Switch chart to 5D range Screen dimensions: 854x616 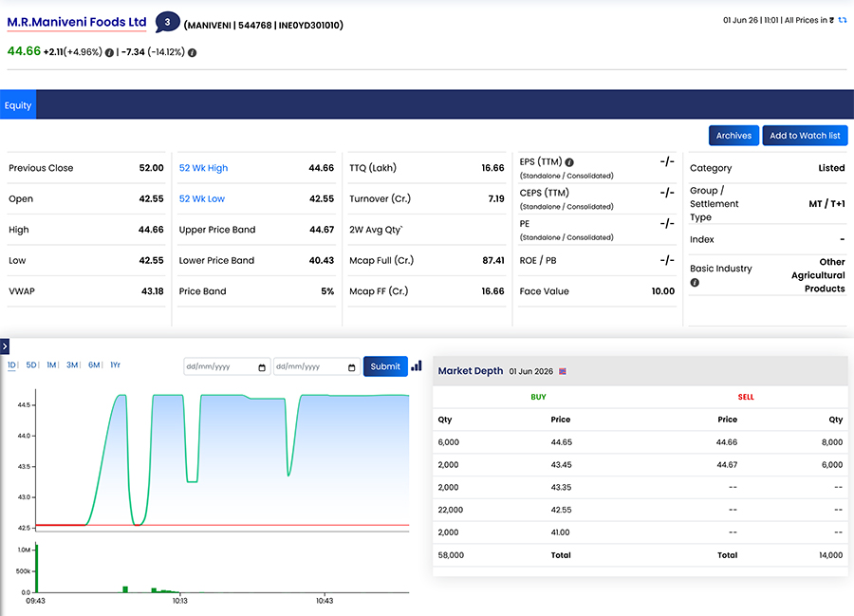click(31, 364)
